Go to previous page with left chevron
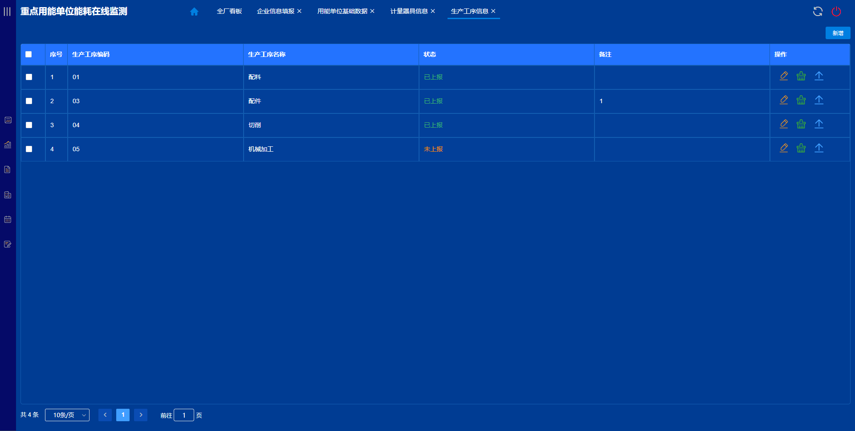 [x=105, y=415]
